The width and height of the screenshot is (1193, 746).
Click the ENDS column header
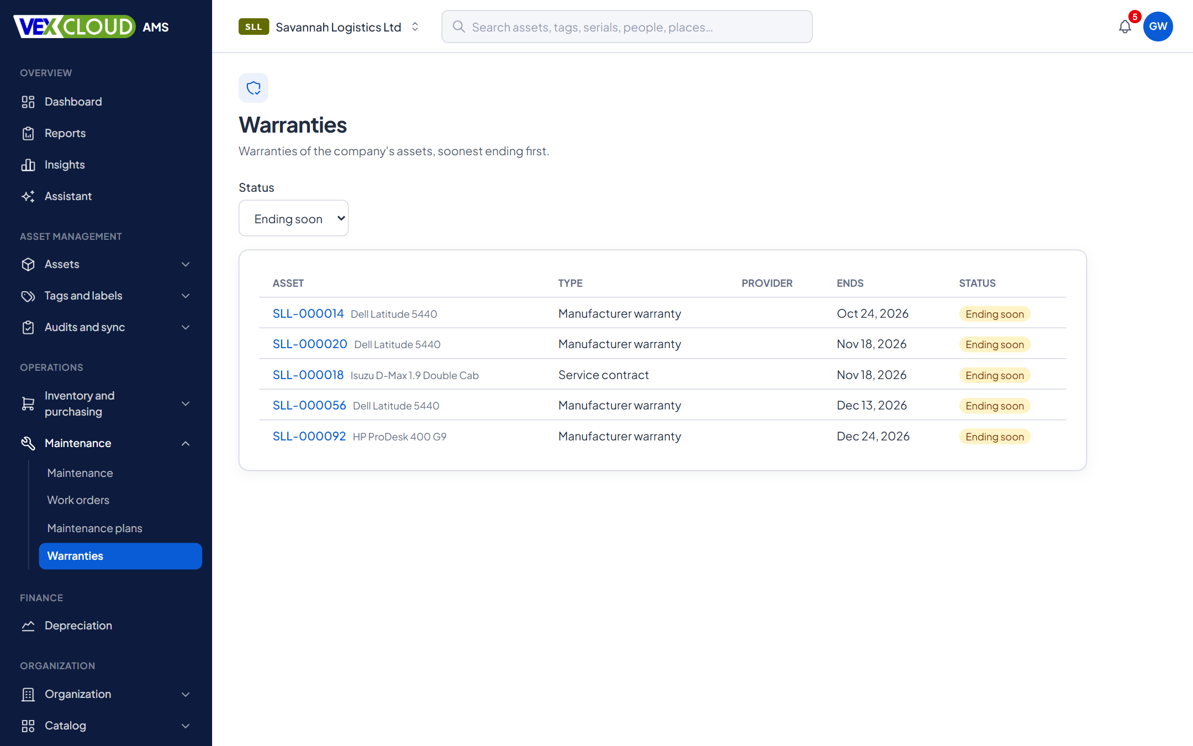pos(850,283)
